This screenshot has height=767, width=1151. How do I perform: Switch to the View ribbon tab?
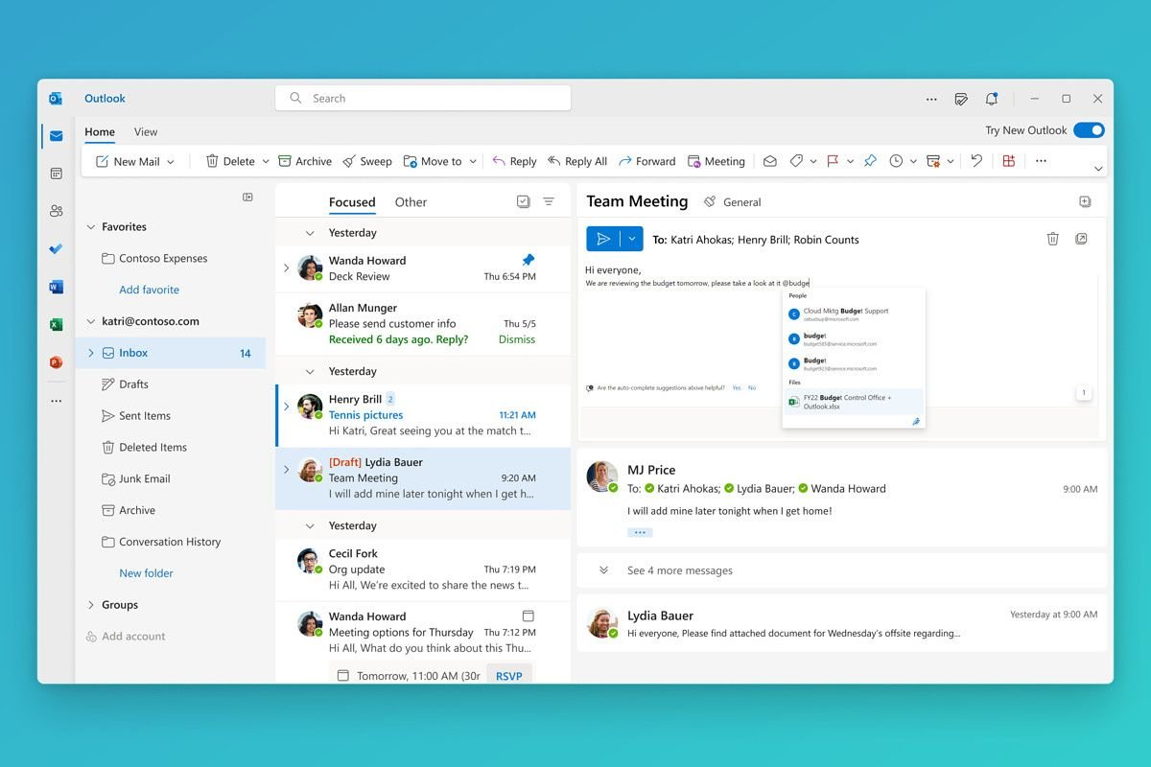(x=146, y=132)
